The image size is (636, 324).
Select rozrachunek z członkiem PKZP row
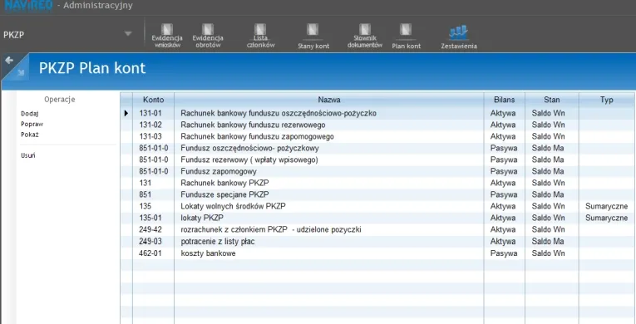(378, 230)
